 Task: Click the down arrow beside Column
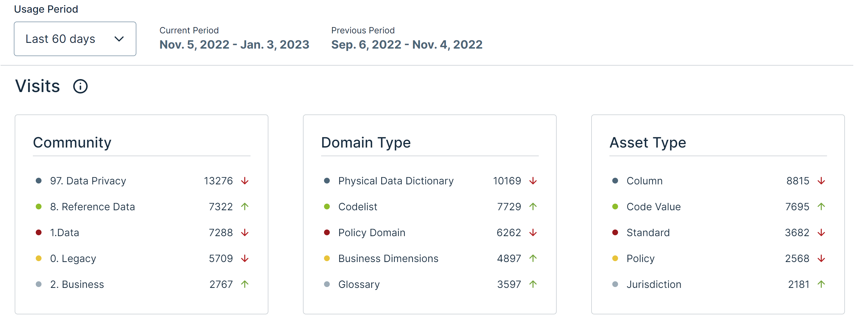(x=822, y=181)
